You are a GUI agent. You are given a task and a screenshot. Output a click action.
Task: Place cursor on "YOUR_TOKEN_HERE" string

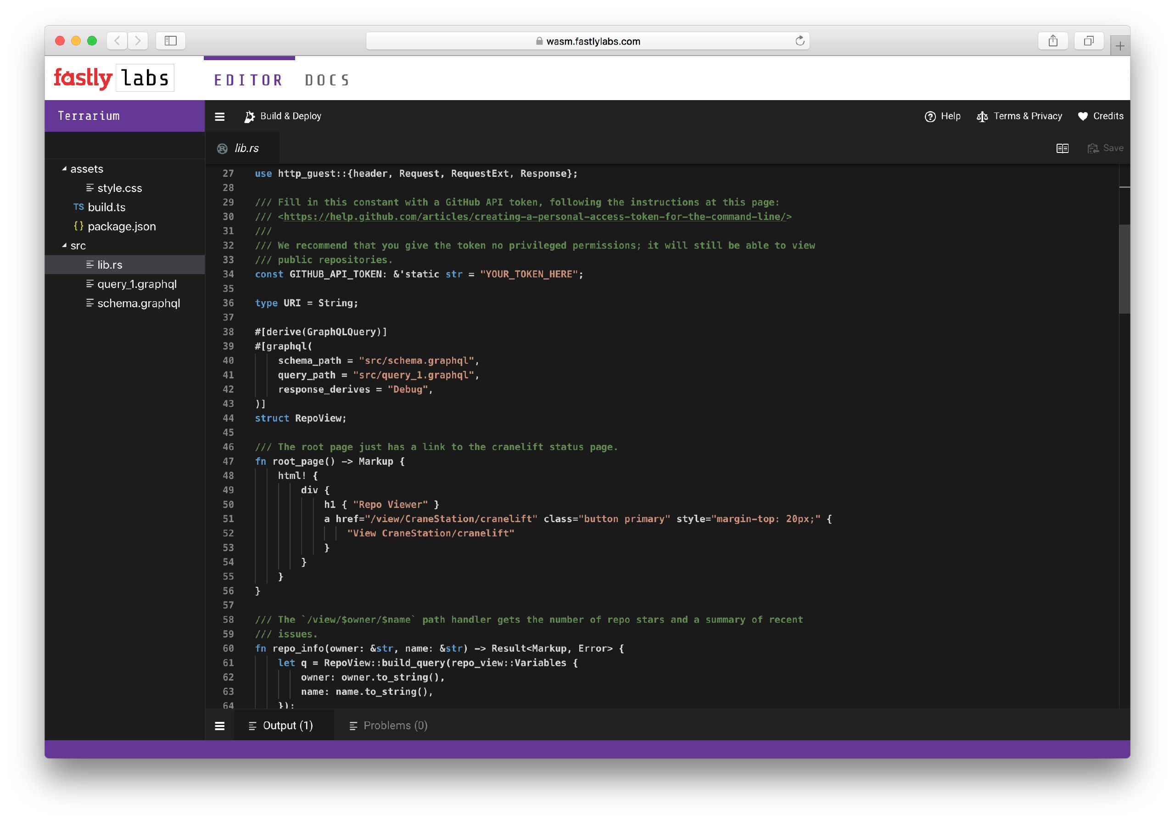tap(529, 274)
